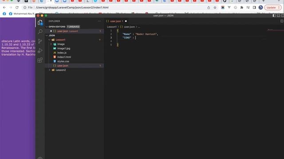Open the Extensions view in activity bar
Image resolution: width=284 pixels, height=159 pixels.
[40, 60]
